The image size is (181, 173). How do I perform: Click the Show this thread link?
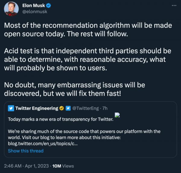pyautogui.click(x=26, y=151)
